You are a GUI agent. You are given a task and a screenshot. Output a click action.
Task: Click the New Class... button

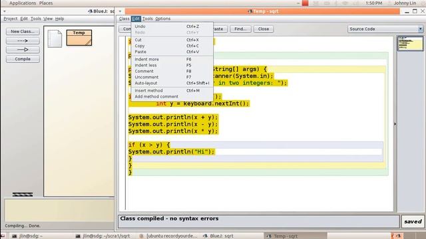23,31
